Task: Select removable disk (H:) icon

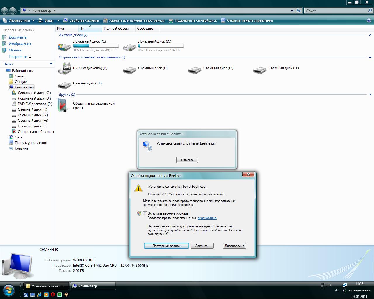Action: click(x=260, y=70)
